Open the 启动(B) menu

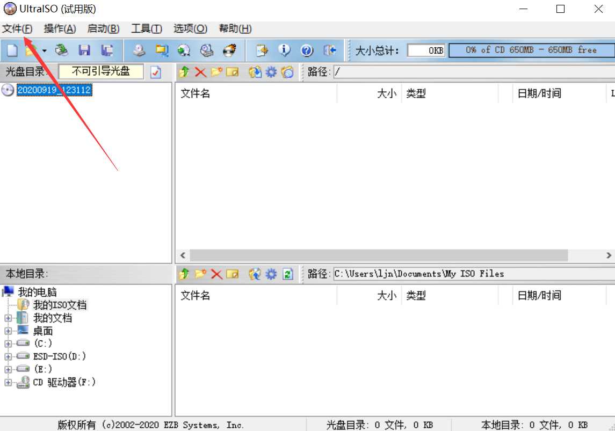click(x=103, y=28)
